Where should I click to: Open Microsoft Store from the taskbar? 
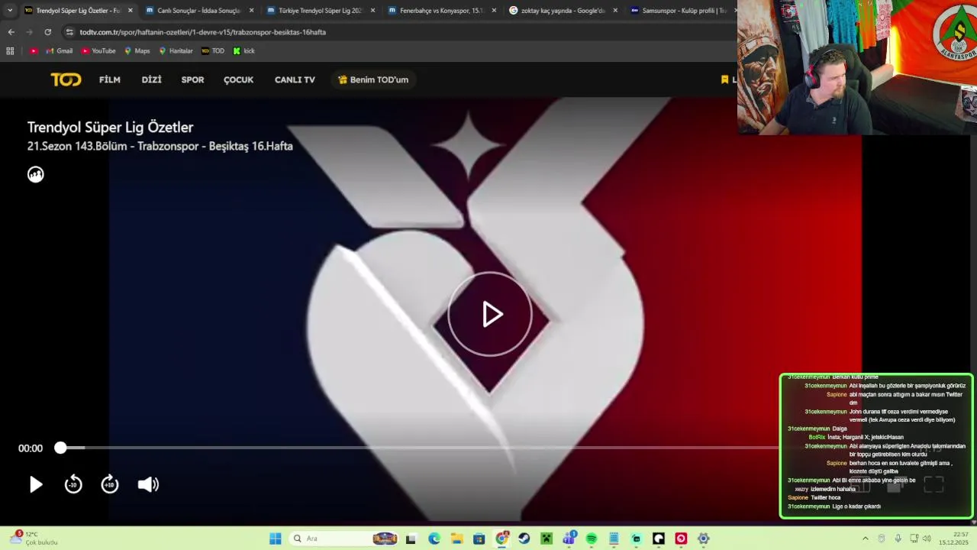[479, 539]
